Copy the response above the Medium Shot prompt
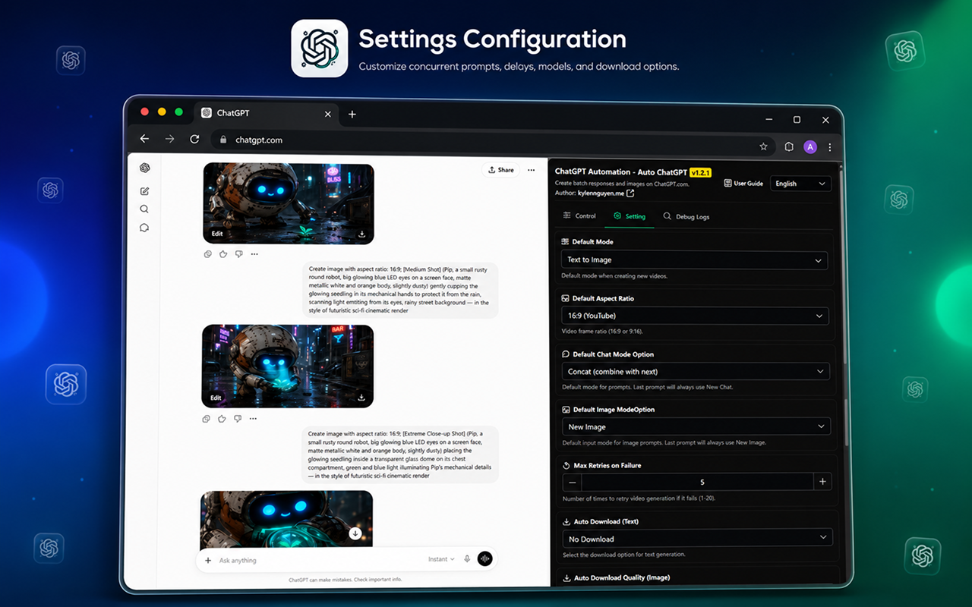The width and height of the screenshot is (972, 607). point(207,254)
